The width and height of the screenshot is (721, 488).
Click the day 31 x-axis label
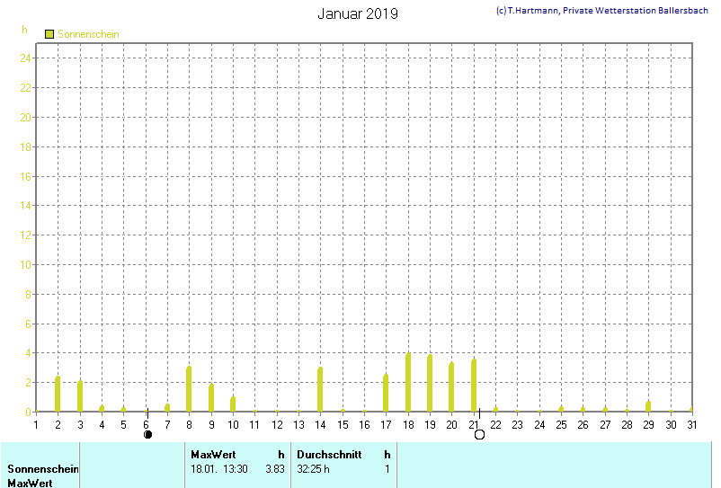[x=692, y=425]
